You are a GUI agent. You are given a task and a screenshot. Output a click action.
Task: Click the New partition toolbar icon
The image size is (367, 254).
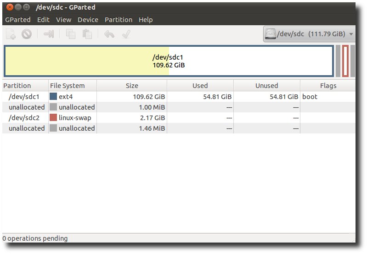pyautogui.click(x=11, y=34)
